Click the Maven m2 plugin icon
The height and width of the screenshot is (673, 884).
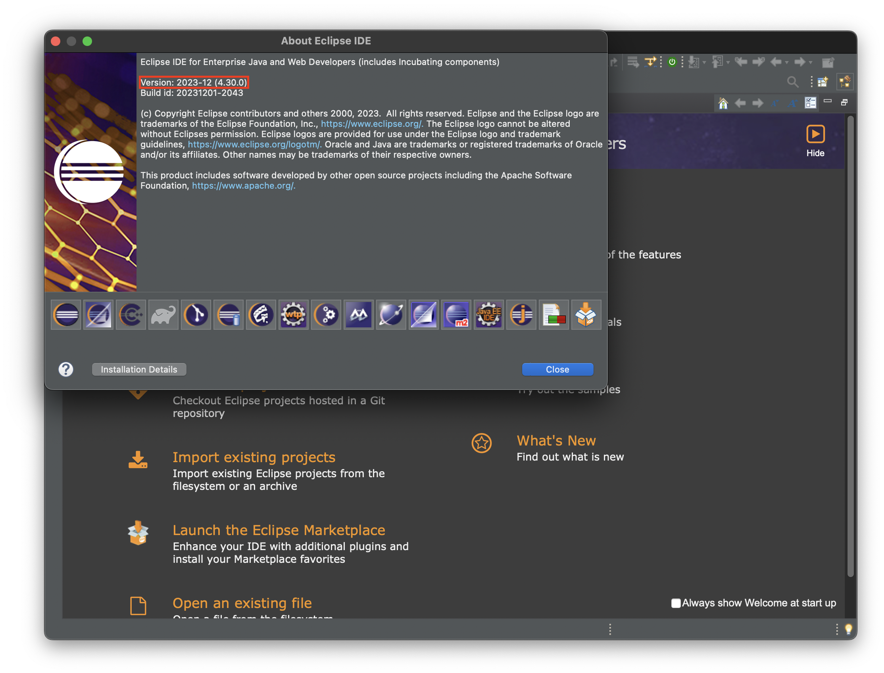[x=456, y=315]
